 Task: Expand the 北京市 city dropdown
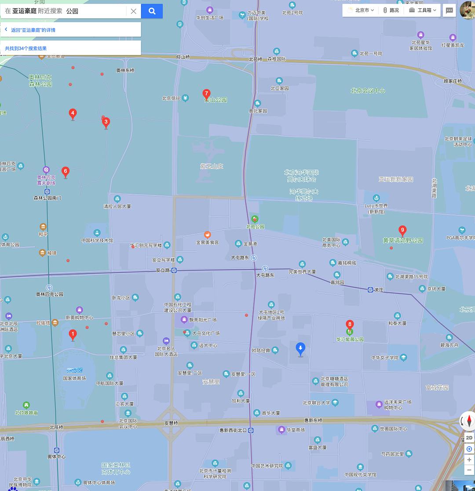(x=361, y=10)
